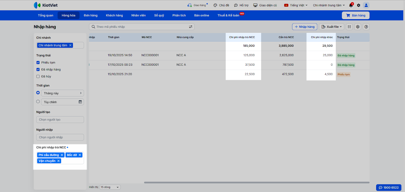405x192 pixels.
Task: Click the Nhập hàng button
Action: click(305, 27)
